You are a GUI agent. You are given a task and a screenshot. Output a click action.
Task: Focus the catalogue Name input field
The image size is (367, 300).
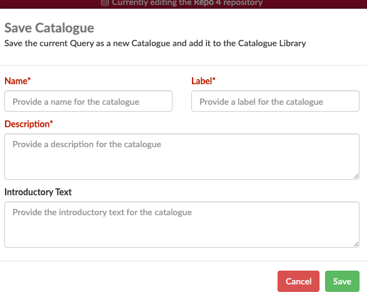pos(89,101)
